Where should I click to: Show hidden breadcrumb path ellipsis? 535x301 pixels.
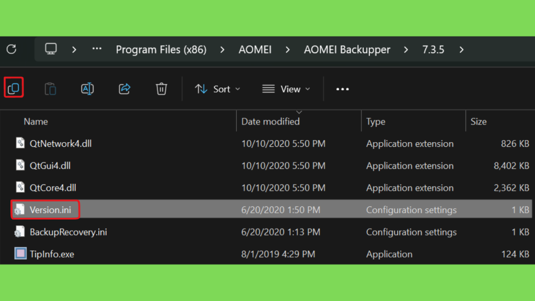click(97, 49)
